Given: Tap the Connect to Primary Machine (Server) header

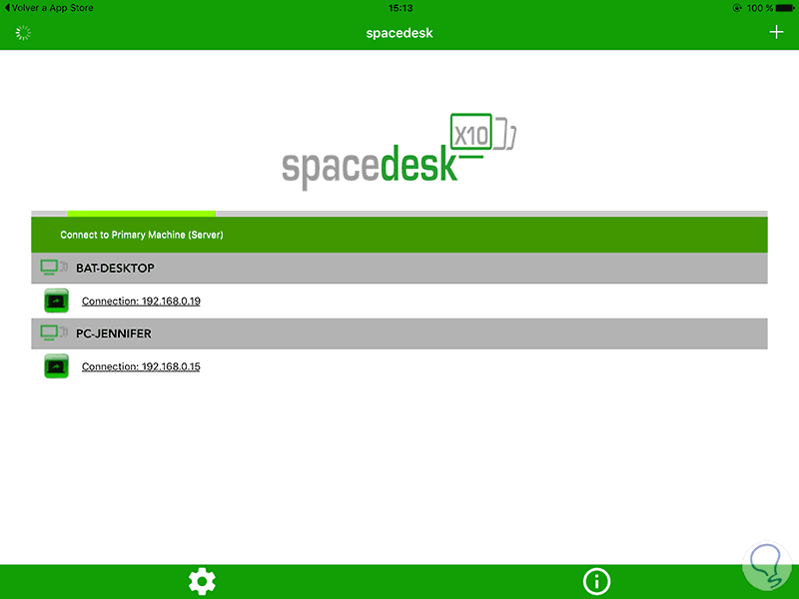Looking at the screenshot, I should pyautogui.click(x=399, y=235).
